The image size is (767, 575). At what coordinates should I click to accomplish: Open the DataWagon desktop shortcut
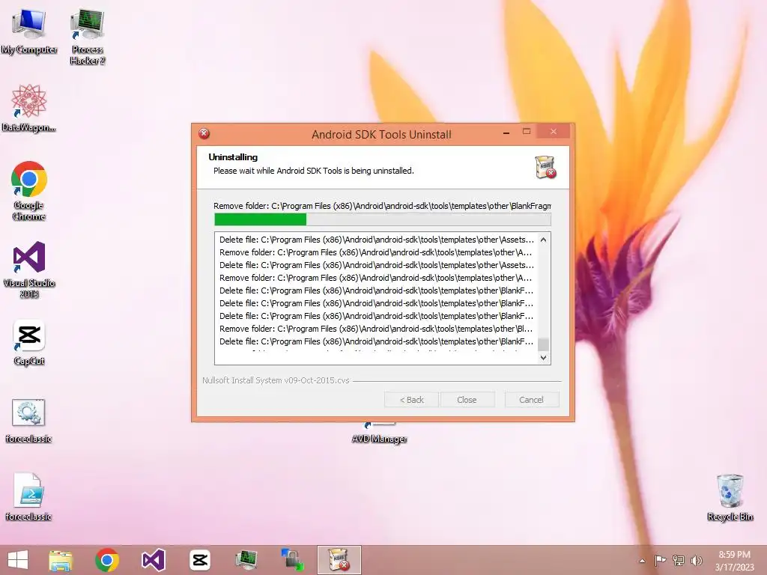(29, 109)
